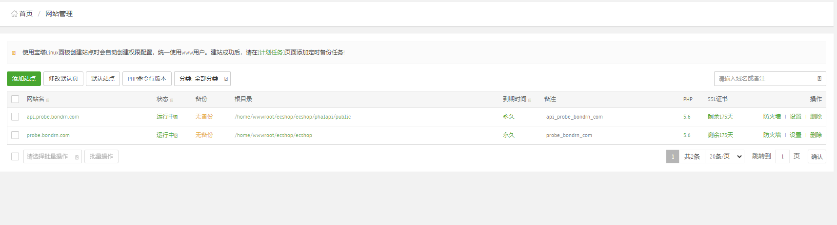Open the 请选择批量操作 dropdown
837x225 pixels.
[52, 156]
